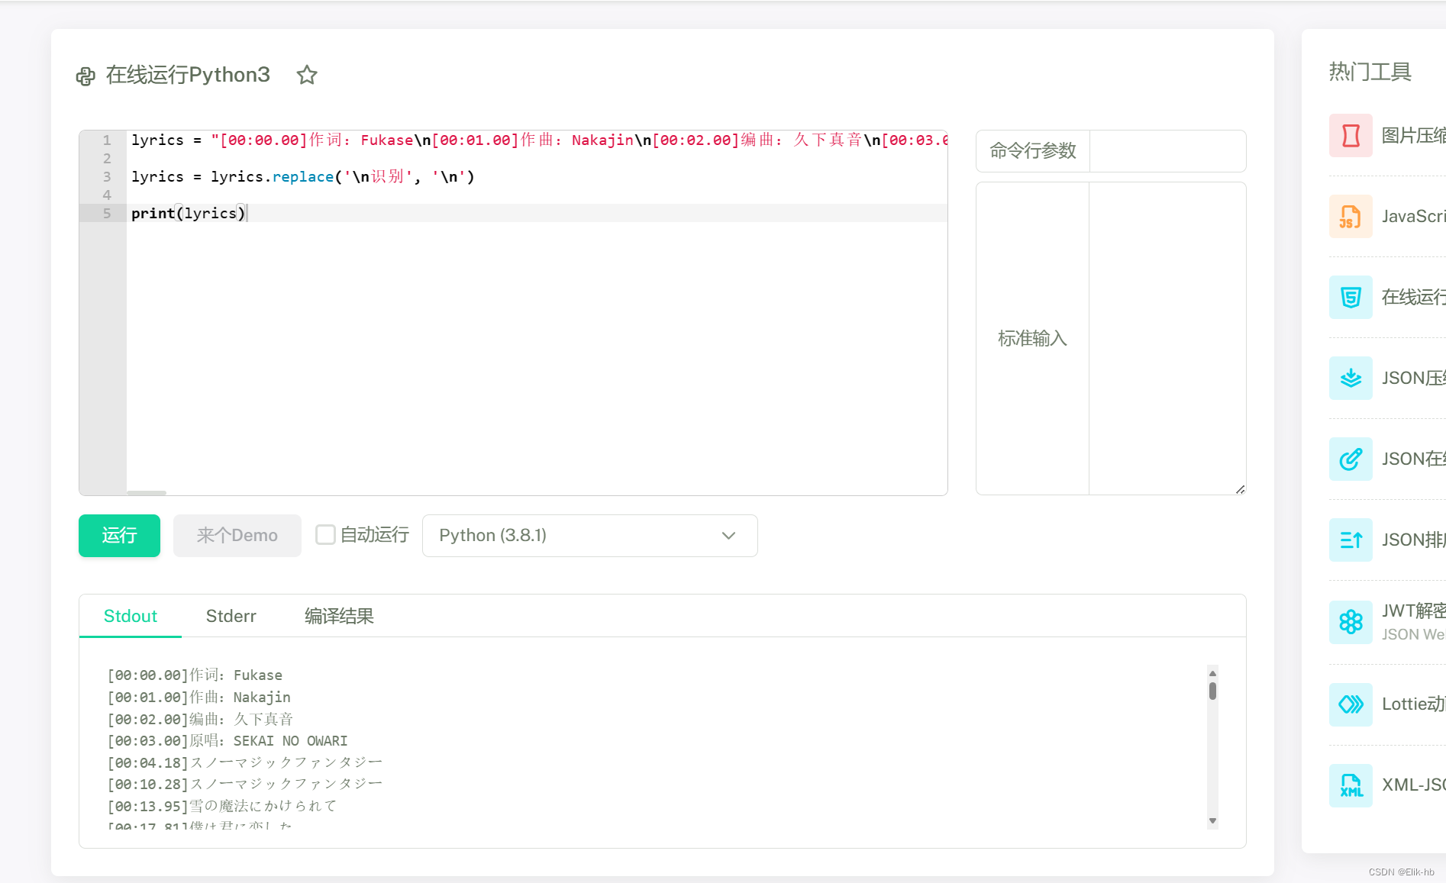The width and height of the screenshot is (1446, 883).
Task: Click line number 1 in the gutter
Action: (107, 140)
